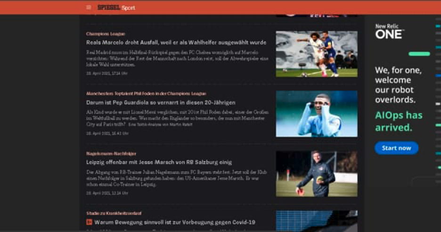Click the AIOps has arrived ad text

click(399, 121)
